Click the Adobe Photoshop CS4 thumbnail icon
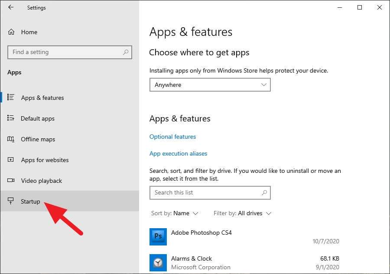The height and width of the screenshot is (274, 390). pos(158,237)
